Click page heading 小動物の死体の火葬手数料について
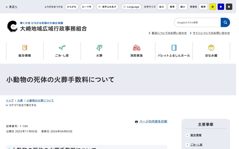 60,80
